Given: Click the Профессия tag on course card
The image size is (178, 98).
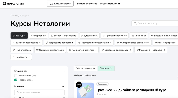Looking at the screenshot, I should 102,84.
